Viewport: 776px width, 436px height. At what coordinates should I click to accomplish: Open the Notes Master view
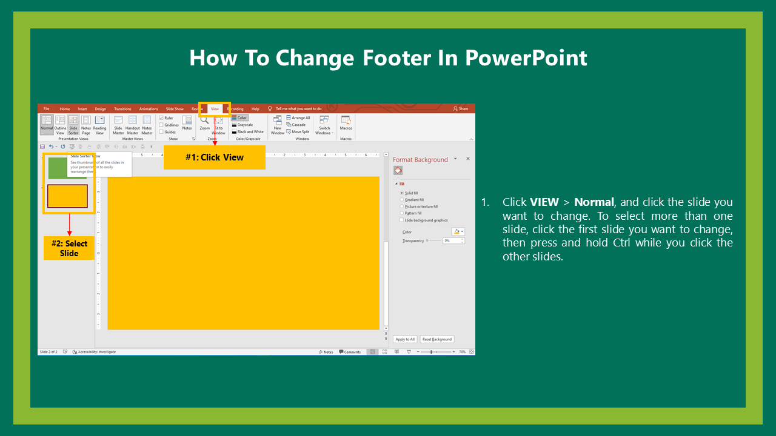click(x=147, y=125)
